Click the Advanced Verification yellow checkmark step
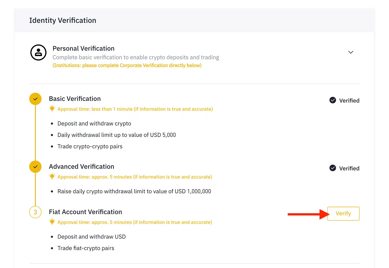Viewport: 389px width, 268px height. click(35, 167)
